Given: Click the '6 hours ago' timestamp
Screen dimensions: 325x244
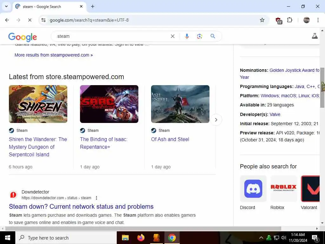Looking at the screenshot, I should (x=21, y=167).
